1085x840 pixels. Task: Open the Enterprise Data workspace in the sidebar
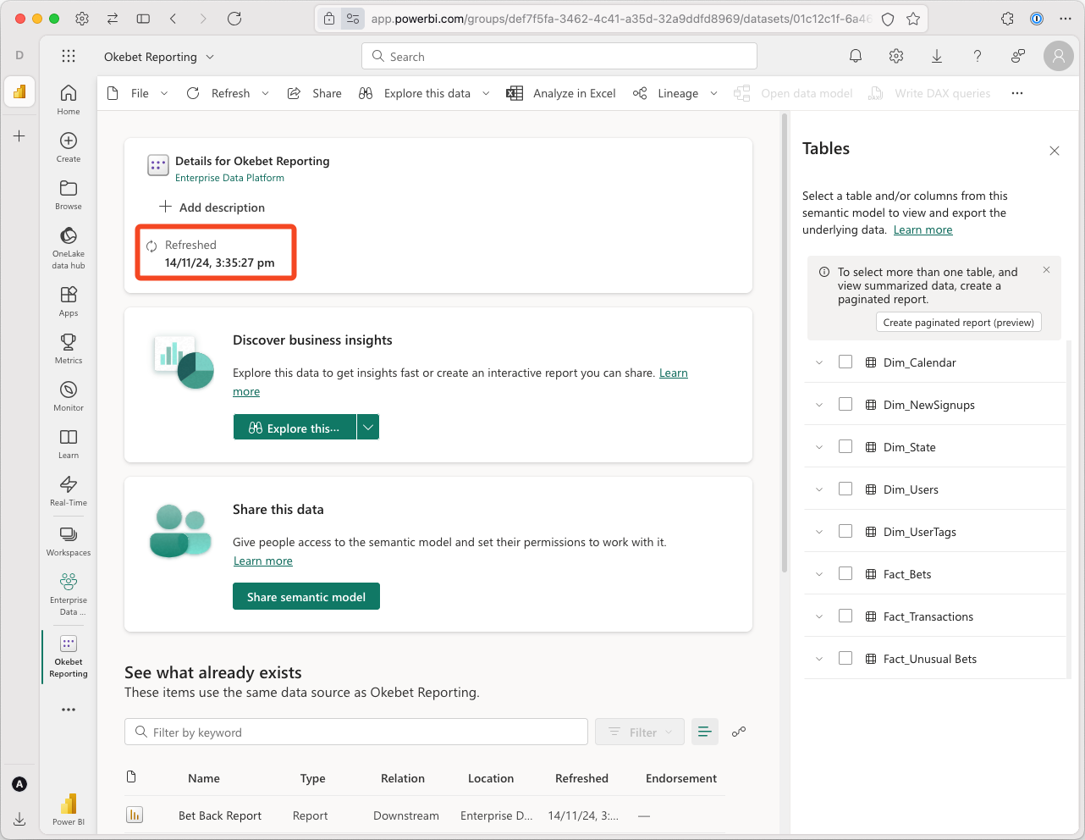click(69, 594)
